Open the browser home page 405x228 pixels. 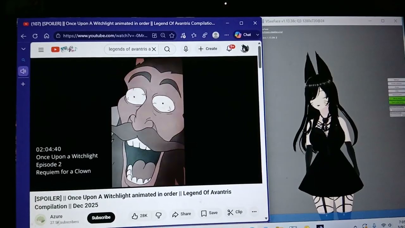pos(47,36)
